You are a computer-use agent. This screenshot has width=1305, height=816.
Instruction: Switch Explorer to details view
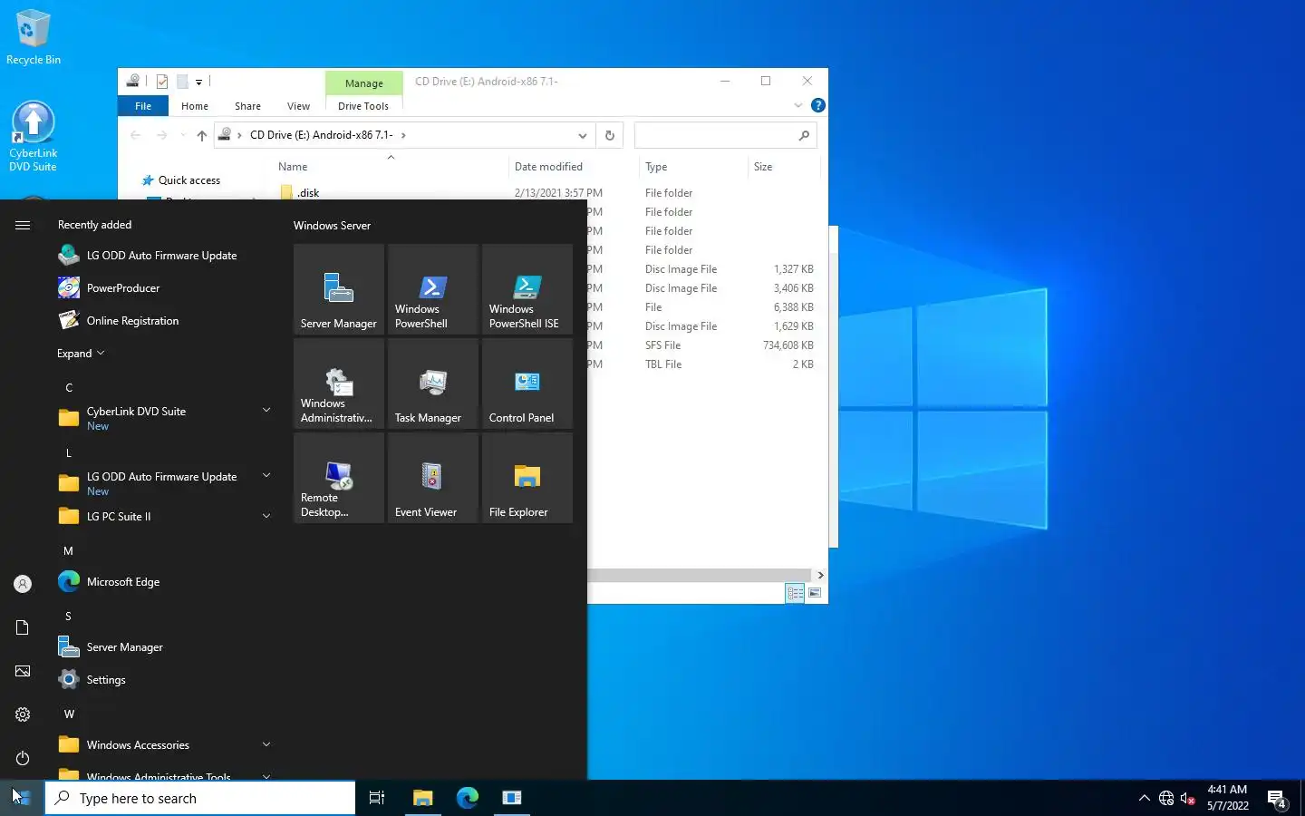click(795, 593)
